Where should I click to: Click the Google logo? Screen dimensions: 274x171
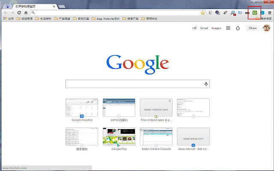click(x=138, y=64)
